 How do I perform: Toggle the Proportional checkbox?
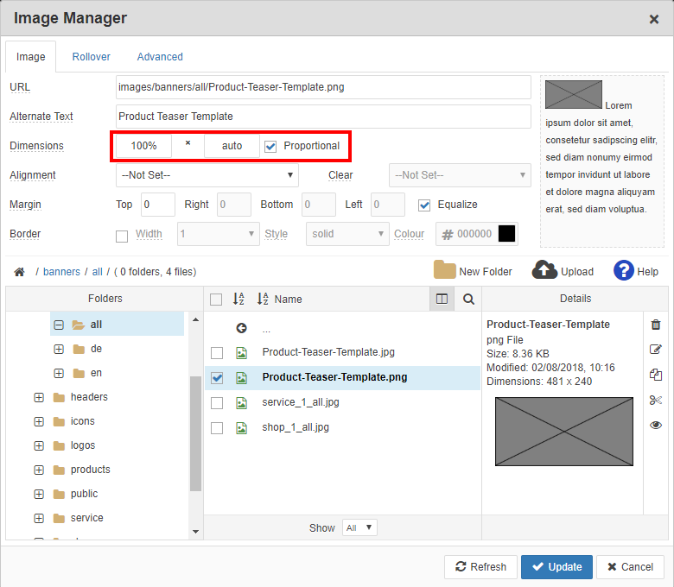coord(270,147)
